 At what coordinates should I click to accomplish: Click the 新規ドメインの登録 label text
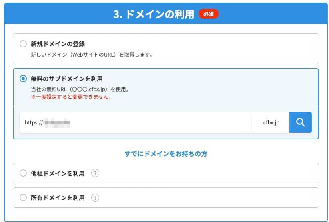(x=58, y=44)
